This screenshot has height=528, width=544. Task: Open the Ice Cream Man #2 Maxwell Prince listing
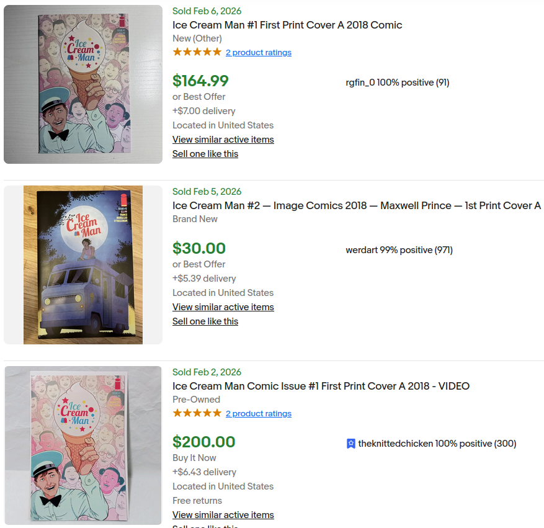356,205
